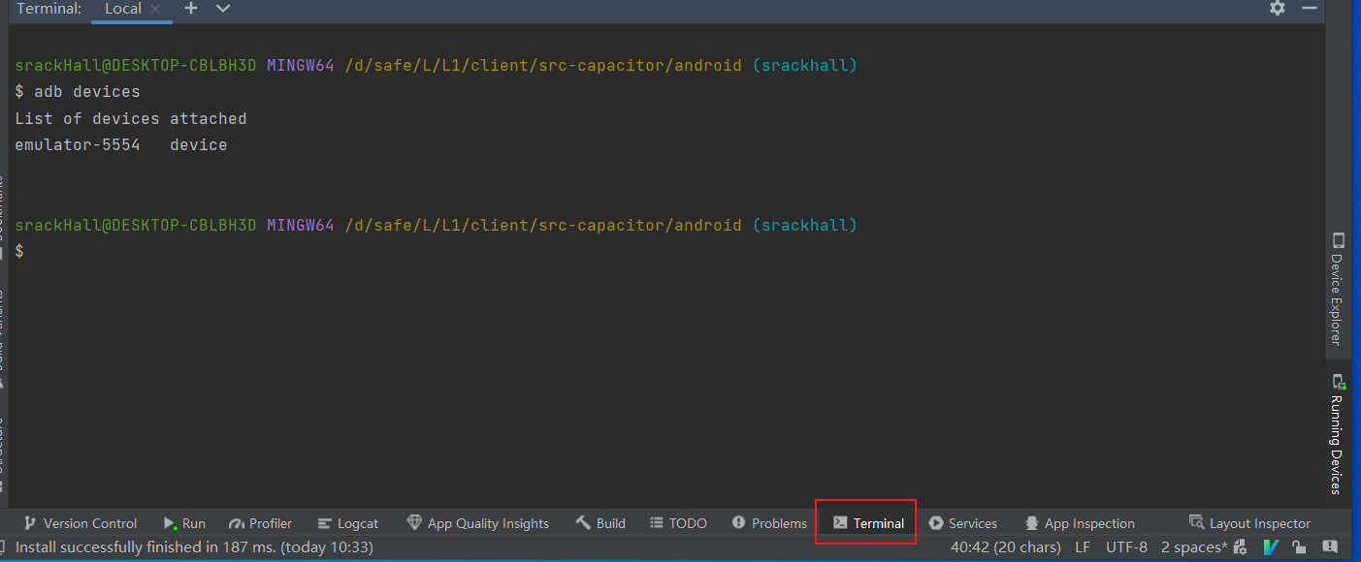1361x562 pixels.
Task: Open App Quality Insights panel
Action: click(477, 523)
